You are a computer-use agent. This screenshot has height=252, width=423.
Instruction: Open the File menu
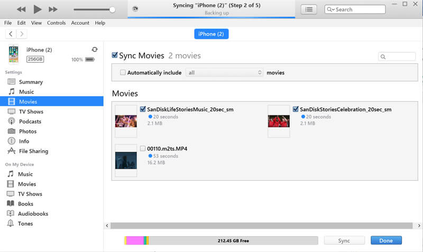tap(8, 23)
